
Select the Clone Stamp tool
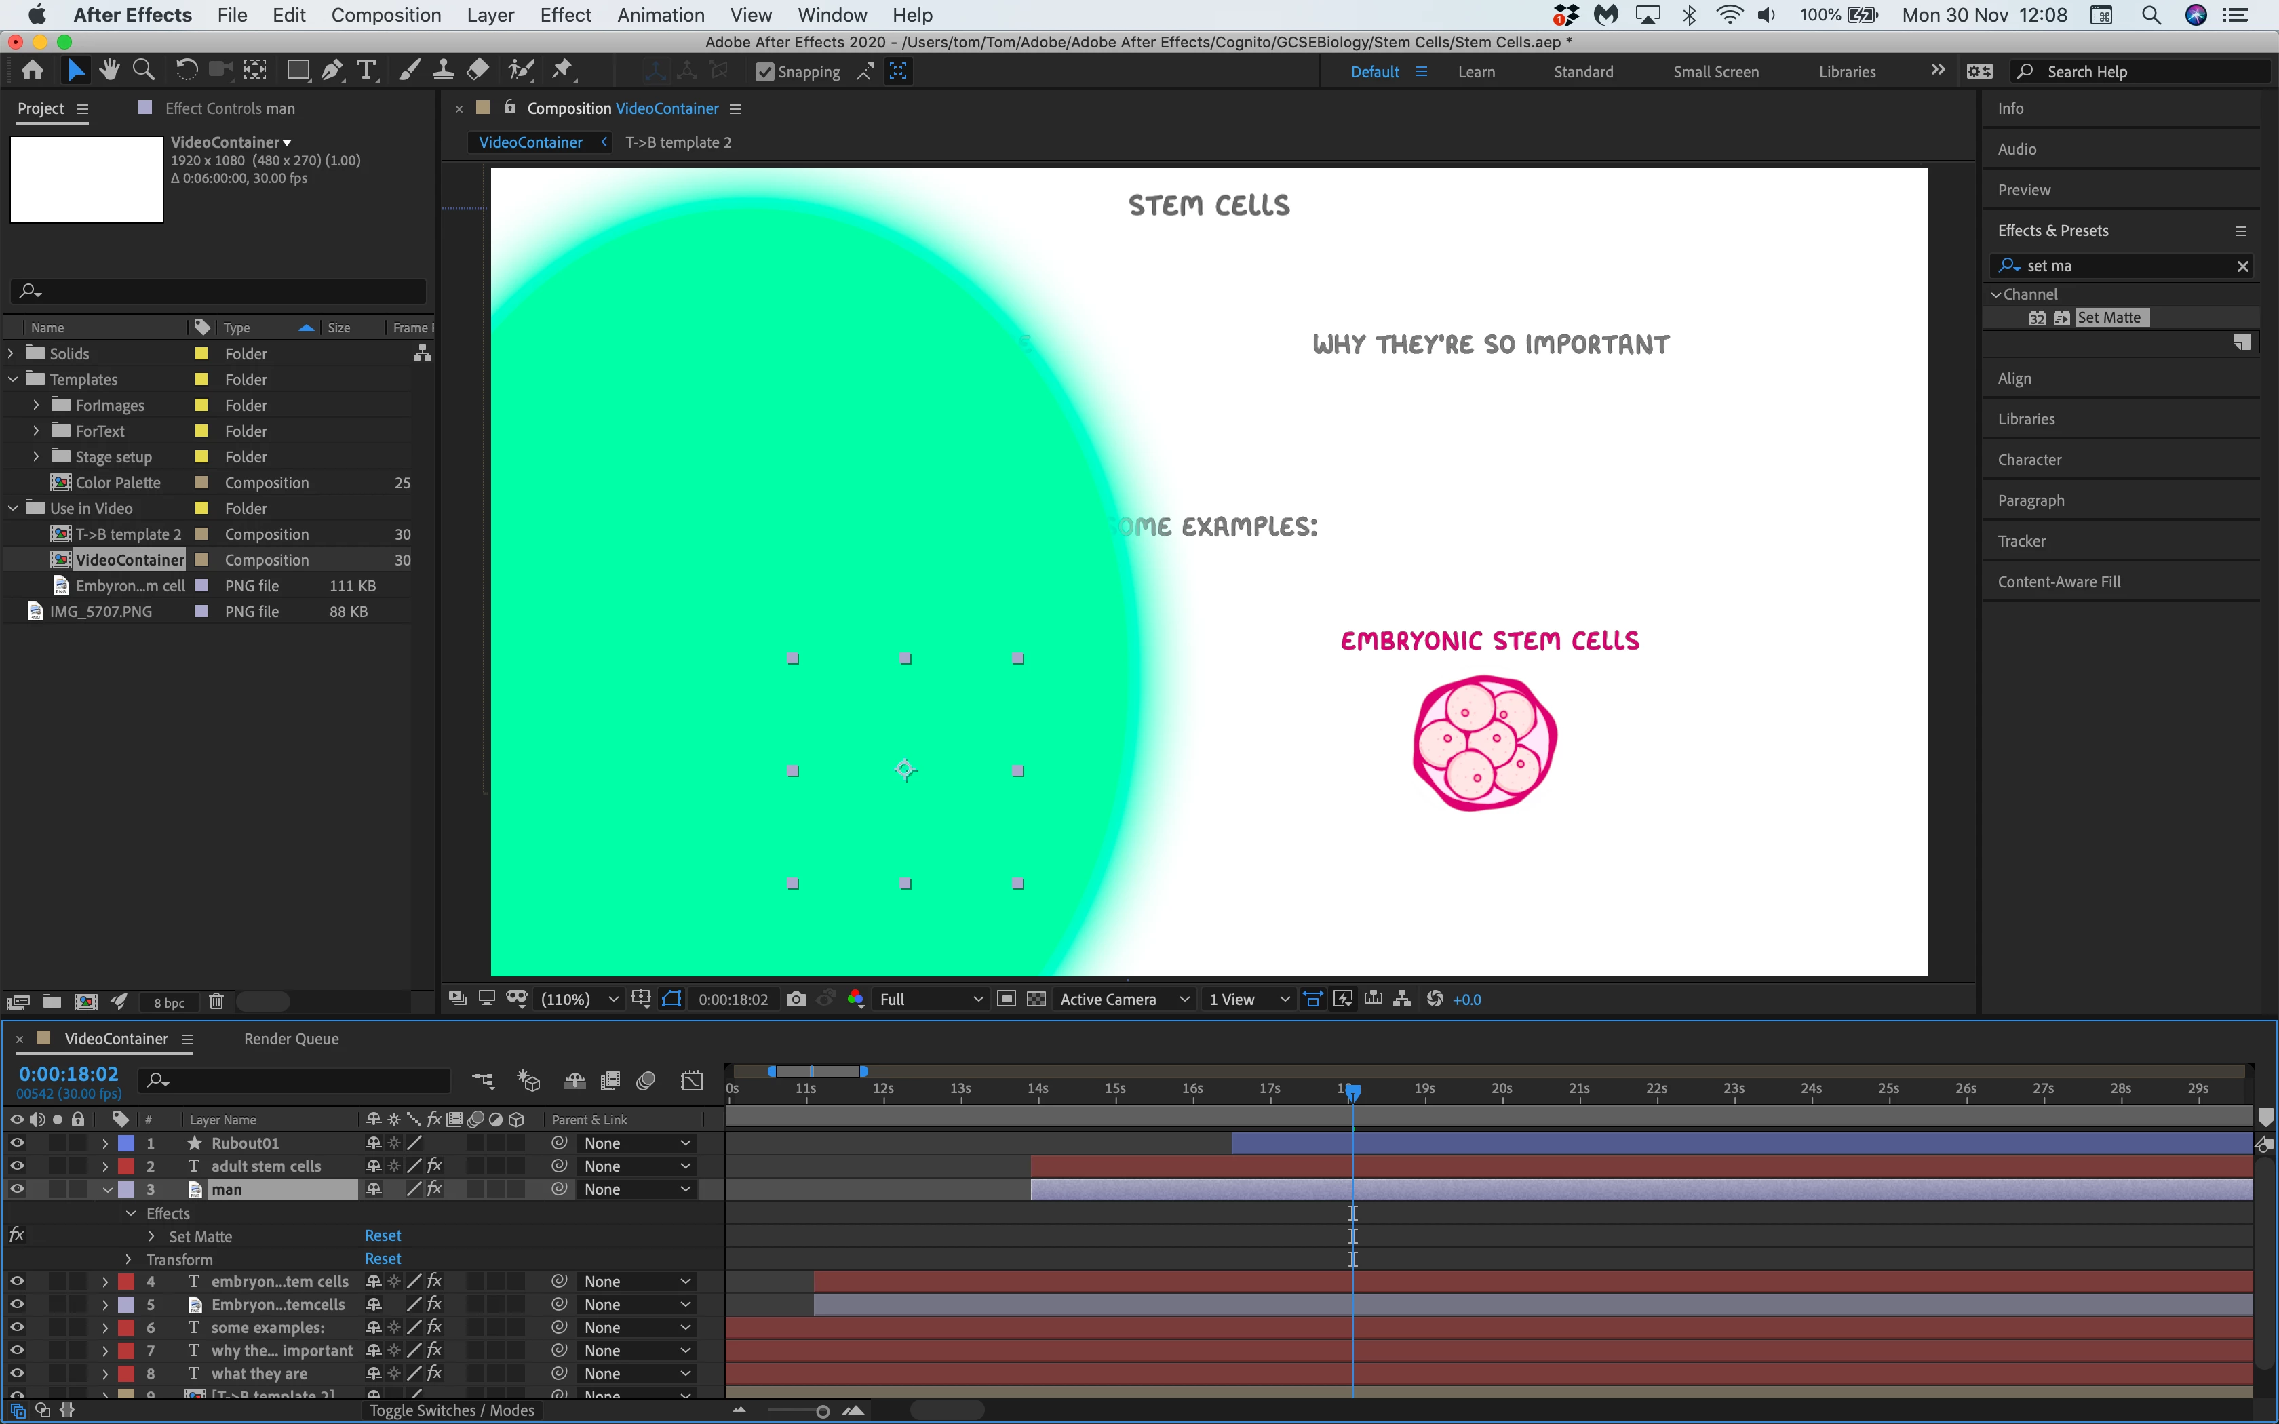point(443,71)
